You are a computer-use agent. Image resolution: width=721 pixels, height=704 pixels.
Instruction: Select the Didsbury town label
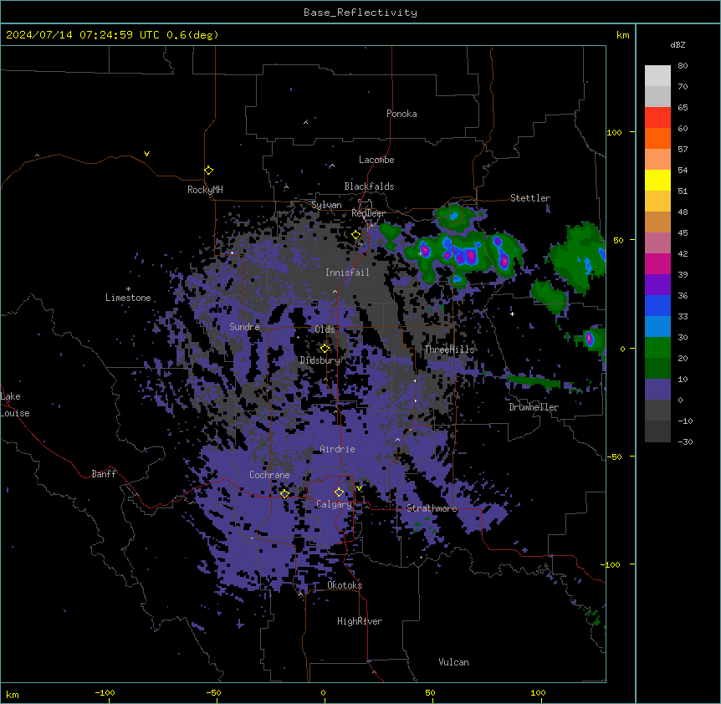click(x=320, y=360)
